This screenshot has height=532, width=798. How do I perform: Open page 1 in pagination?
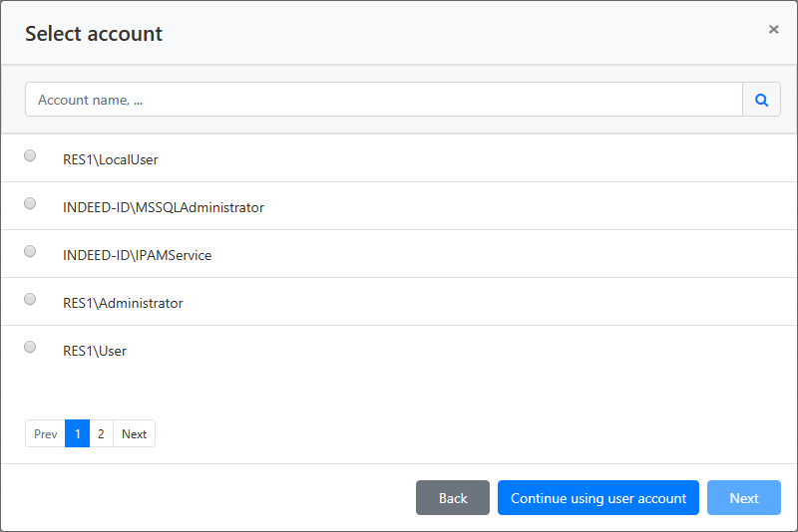tap(78, 433)
